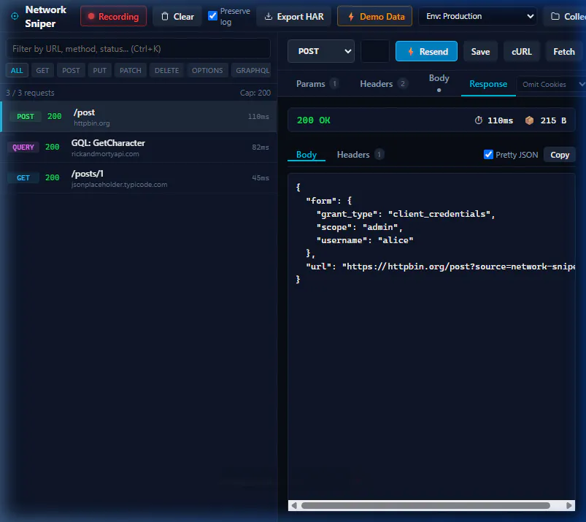Select the GQL: GetCharacter request row
Image resolution: width=586 pixels, height=522 pixels.
tap(139, 147)
